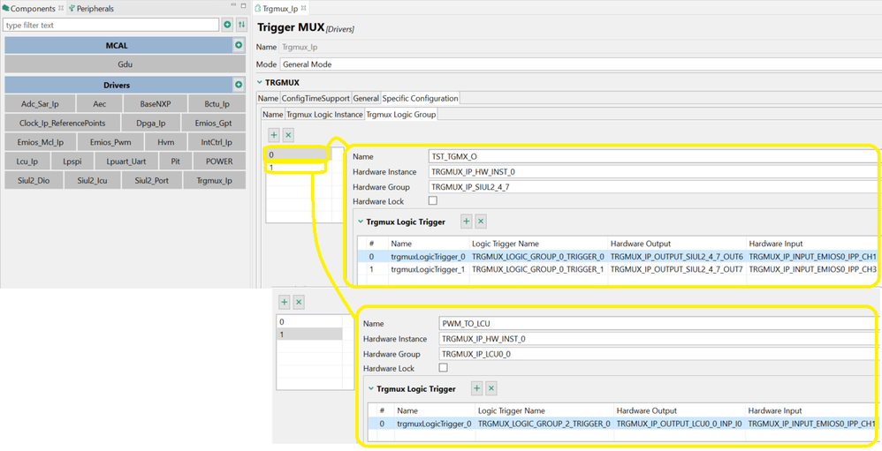The height and width of the screenshot is (451, 882).
Task: Click the Name field containing TST_TGMX_O
Action: (655, 157)
